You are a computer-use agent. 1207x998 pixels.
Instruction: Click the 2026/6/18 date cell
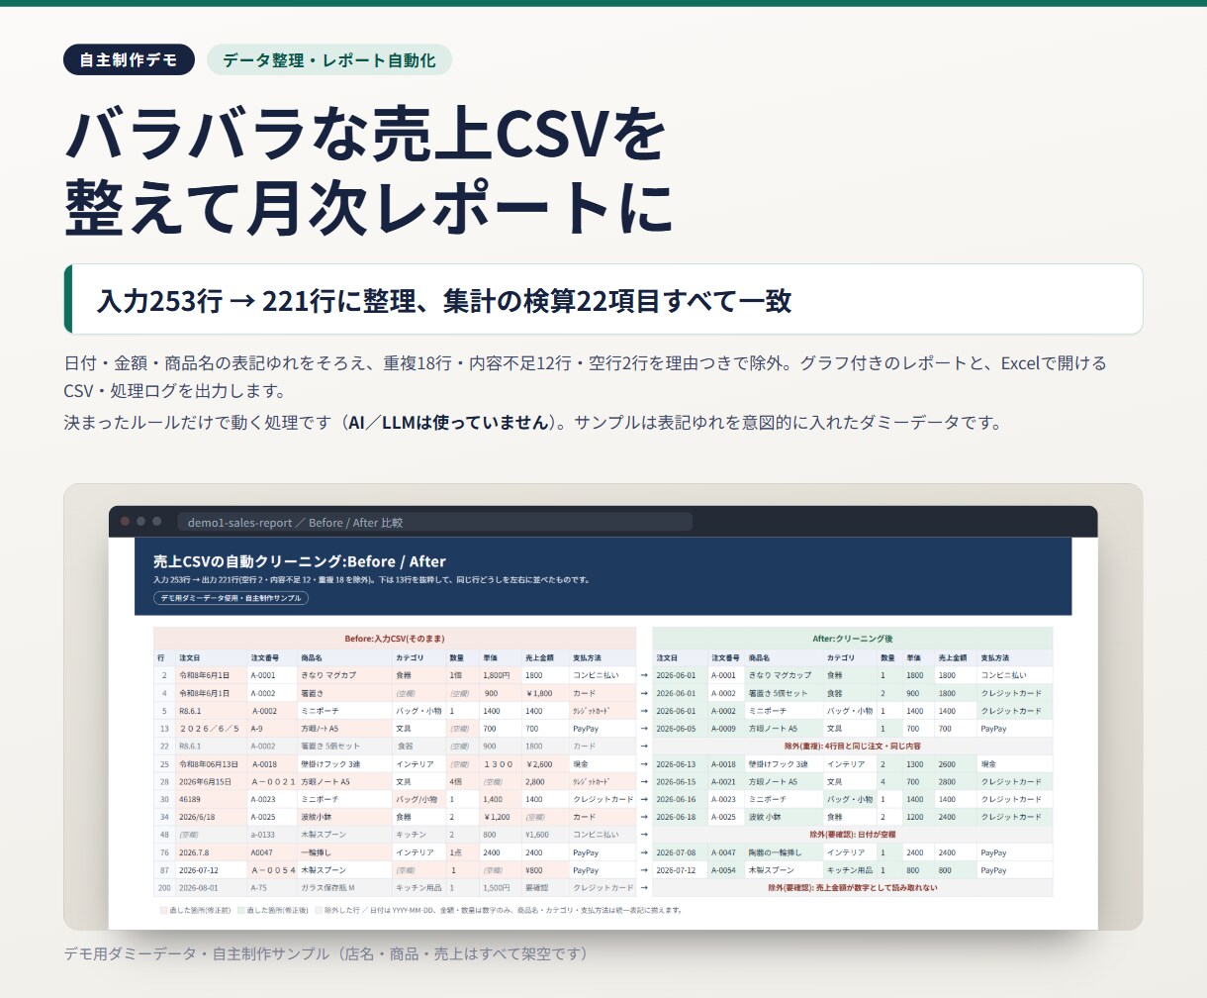pyautogui.click(x=211, y=817)
